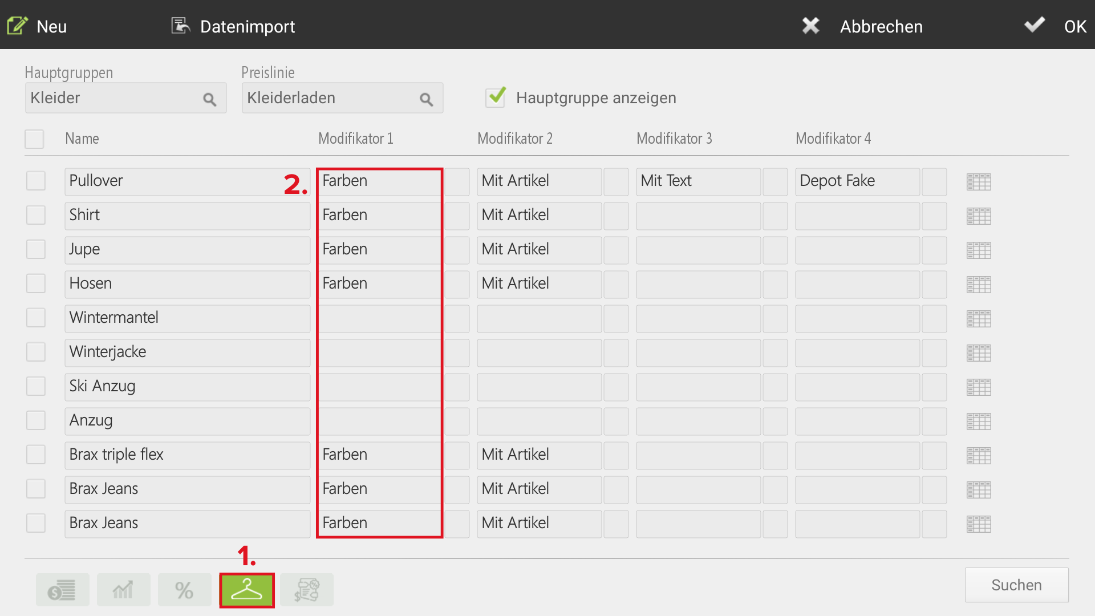Screen dimensions: 1095x616
Task: Select the green clothes hanger icon
Action: [x=246, y=590]
